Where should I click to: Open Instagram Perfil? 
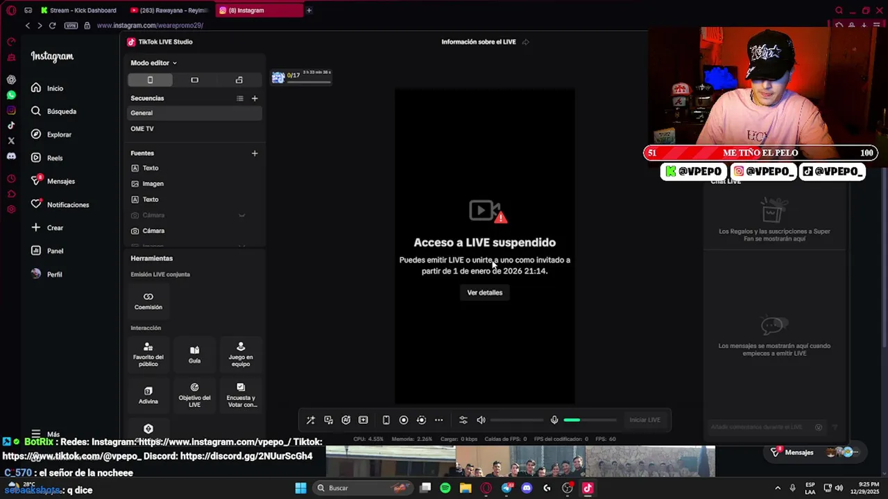46,274
